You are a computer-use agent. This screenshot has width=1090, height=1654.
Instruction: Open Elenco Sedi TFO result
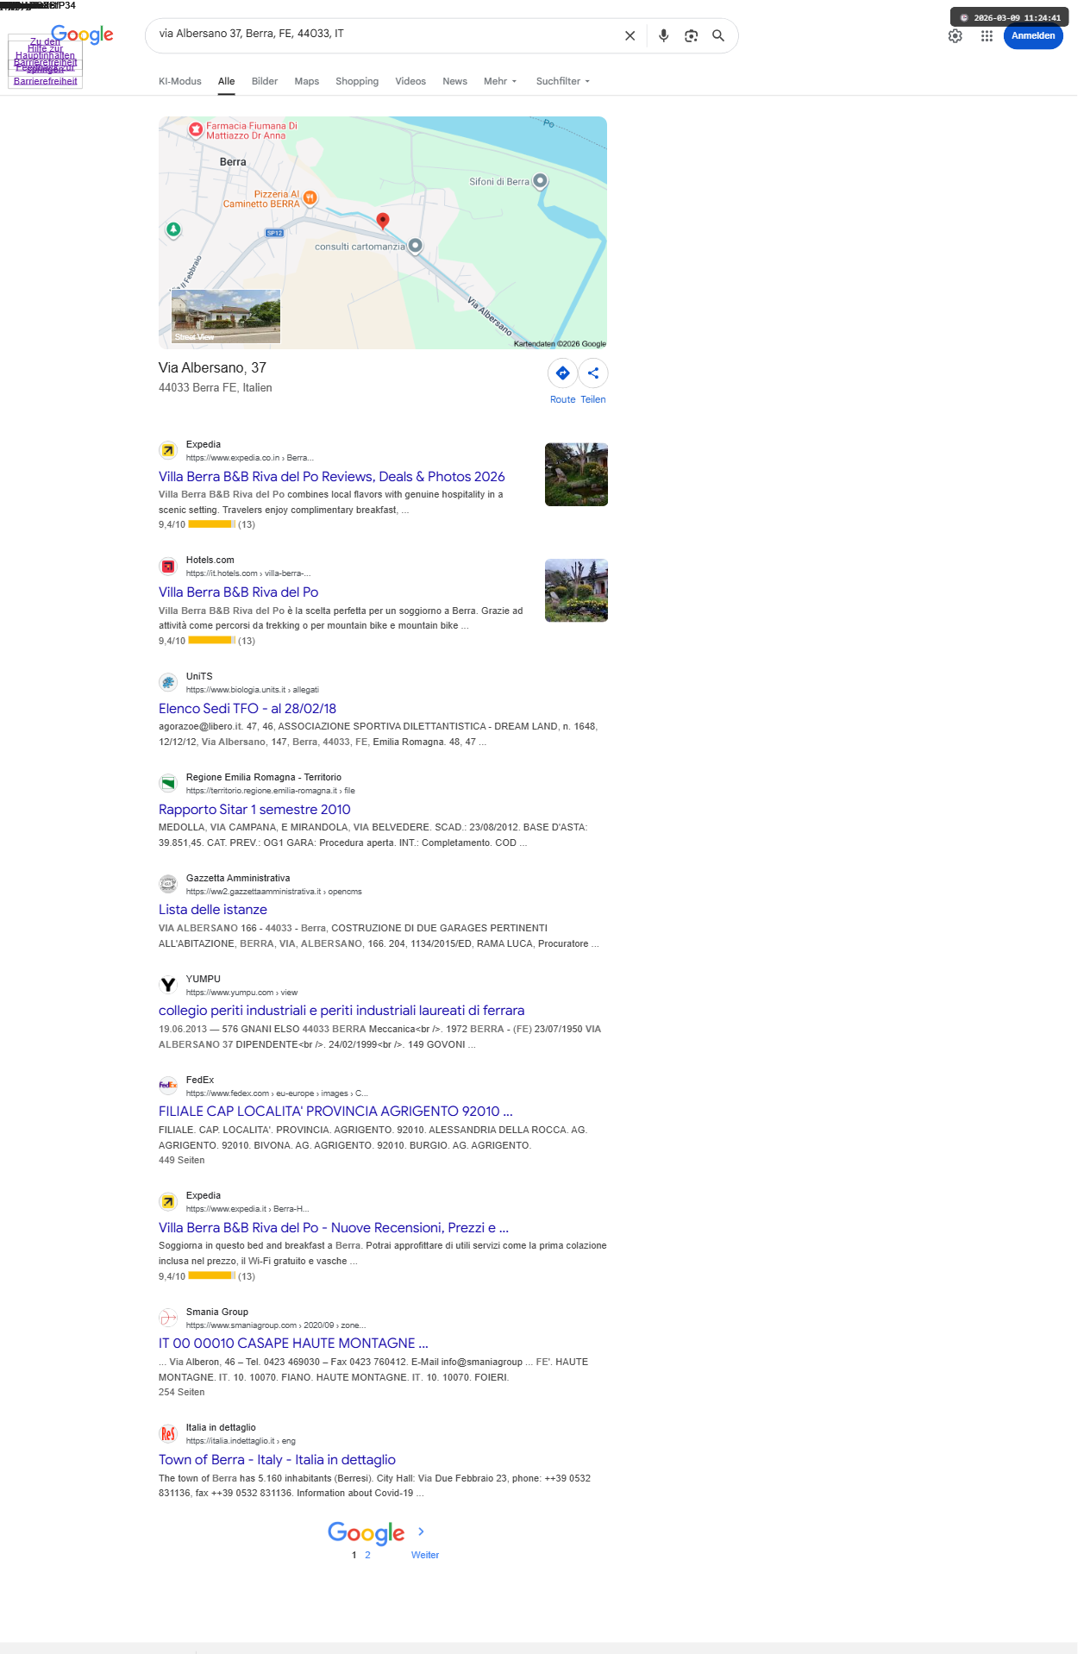pos(247,709)
